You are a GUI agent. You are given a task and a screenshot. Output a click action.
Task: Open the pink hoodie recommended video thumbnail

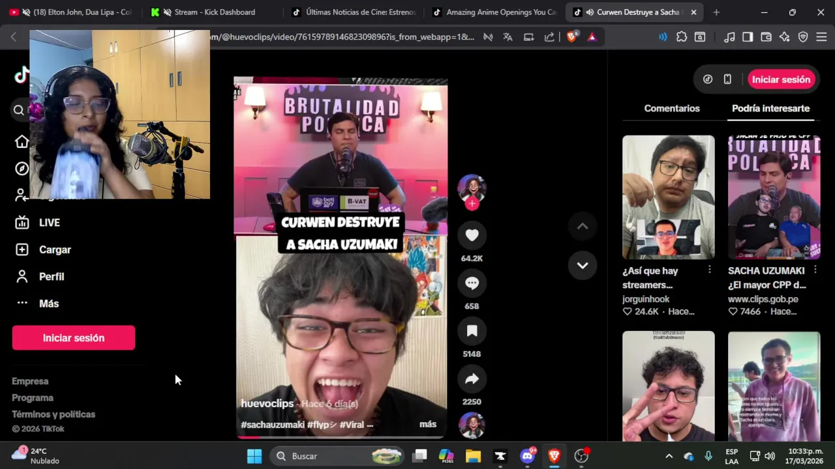(x=774, y=386)
